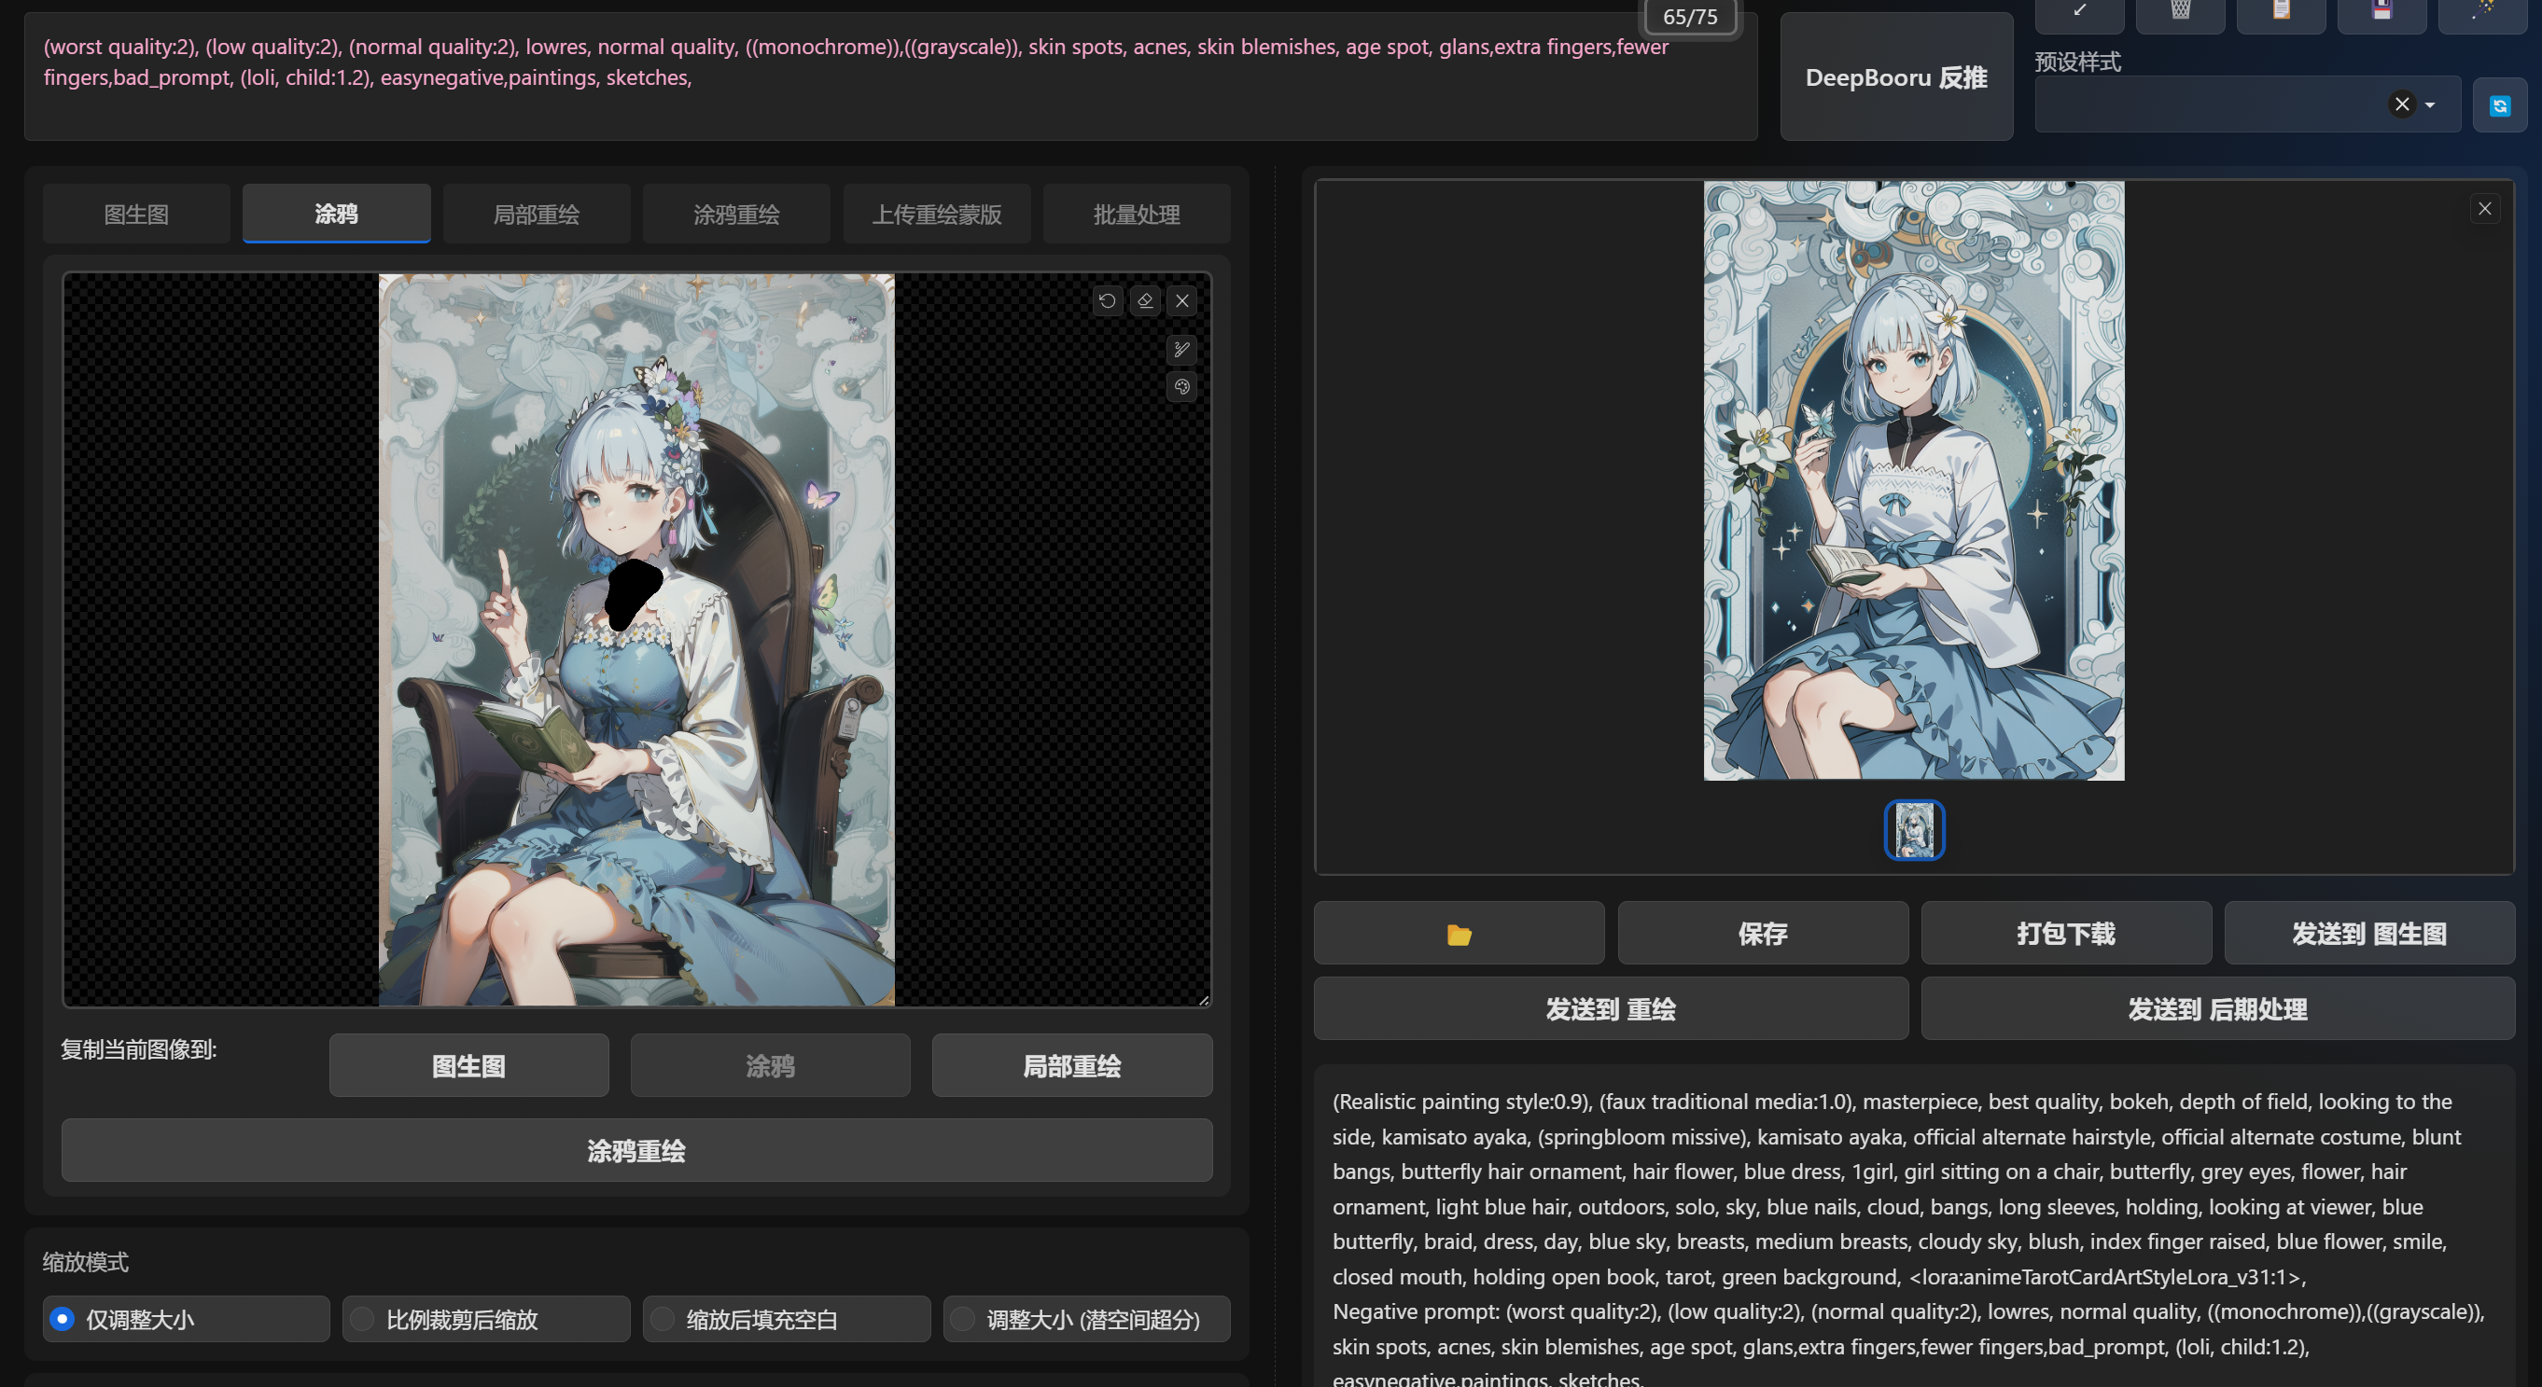Click the undo icon on the sketch canvas
This screenshot has height=1387, width=2542.
coord(1107,301)
